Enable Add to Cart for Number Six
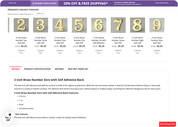The height and width of the screenshot is (127, 178). (96, 50)
